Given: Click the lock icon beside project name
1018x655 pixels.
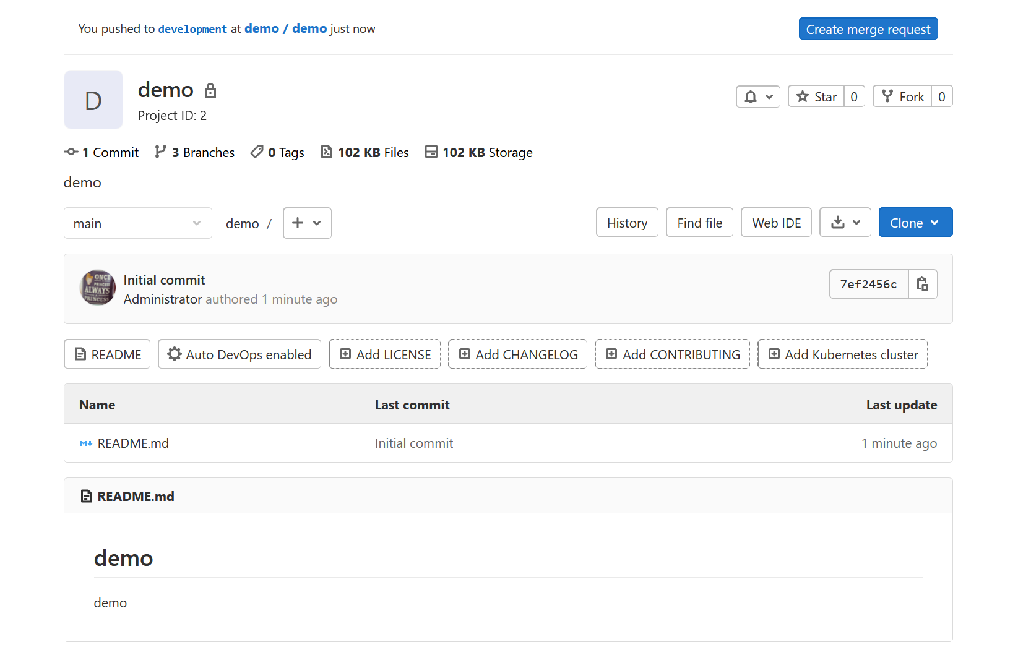Looking at the screenshot, I should (210, 90).
